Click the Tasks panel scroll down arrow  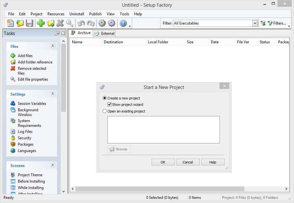point(64,191)
